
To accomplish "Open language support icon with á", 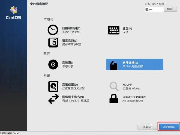I will click(x=53, y=43).
